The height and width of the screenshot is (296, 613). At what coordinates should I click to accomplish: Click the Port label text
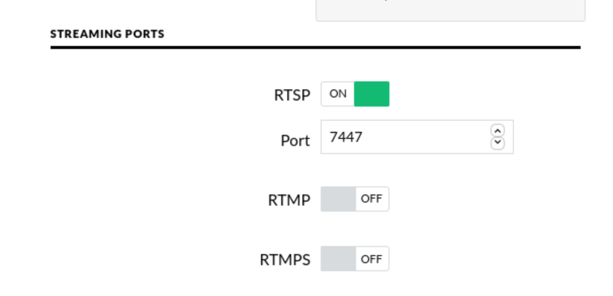click(x=295, y=140)
